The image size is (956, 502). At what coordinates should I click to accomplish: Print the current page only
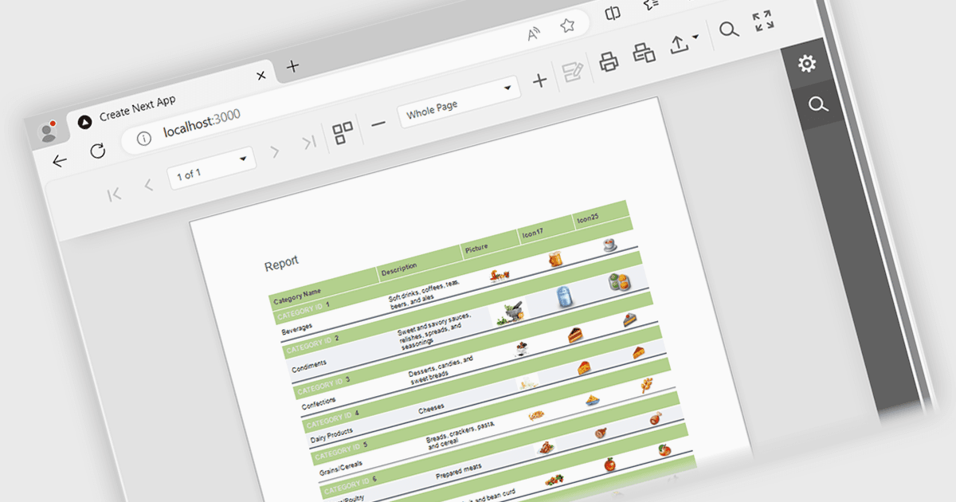644,53
